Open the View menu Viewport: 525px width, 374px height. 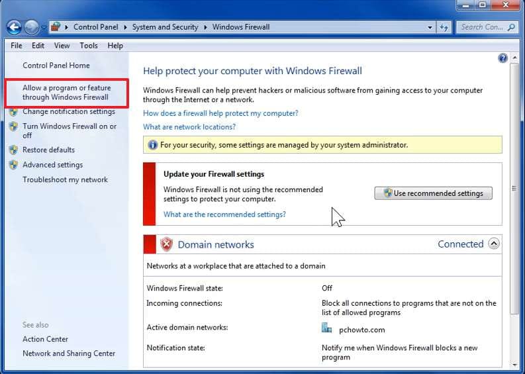pyautogui.click(x=62, y=46)
